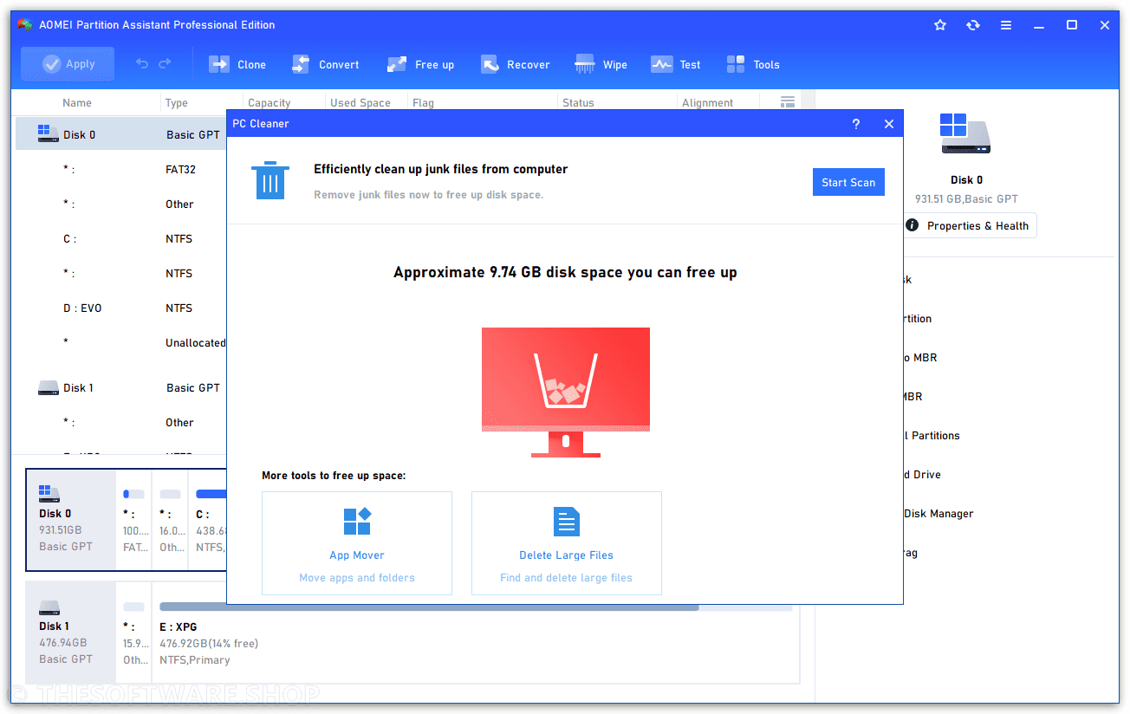Select the C : partition in disk map

pos(209,520)
